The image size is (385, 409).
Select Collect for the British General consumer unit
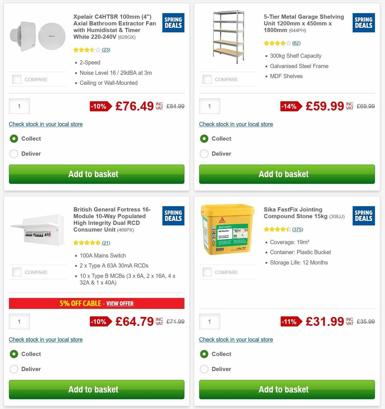14,354
